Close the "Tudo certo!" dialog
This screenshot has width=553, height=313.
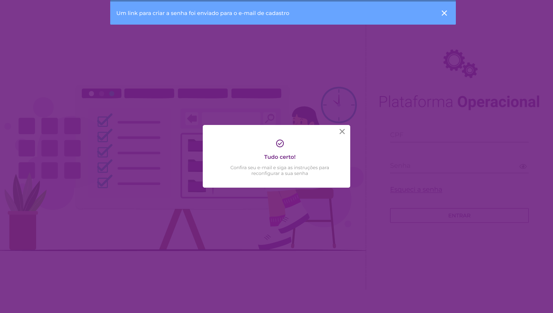pos(342,132)
